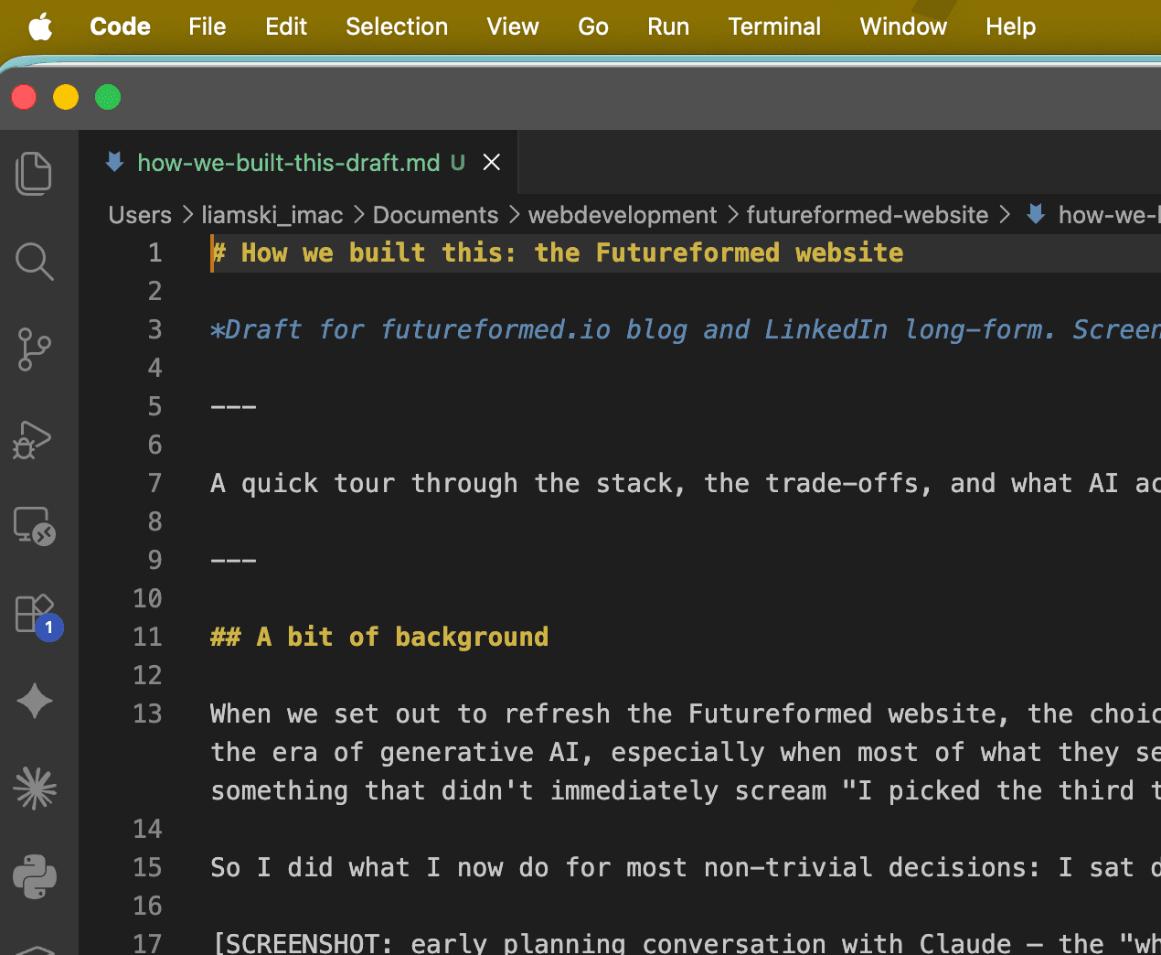Image resolution: width=1161 pixels, height=955 pixels.
Task: Click the italic '*Draft for futureformed.io blog' line
Action: (x=685, y=329)
